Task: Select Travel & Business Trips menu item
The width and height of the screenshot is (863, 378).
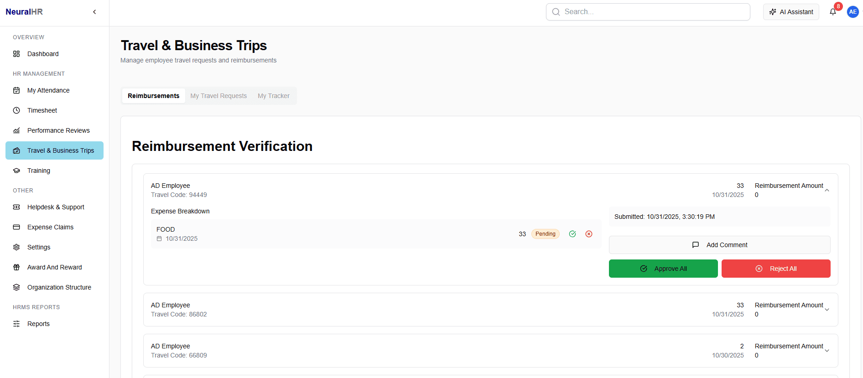Action: pyautogui.click(x=55, y=150)
